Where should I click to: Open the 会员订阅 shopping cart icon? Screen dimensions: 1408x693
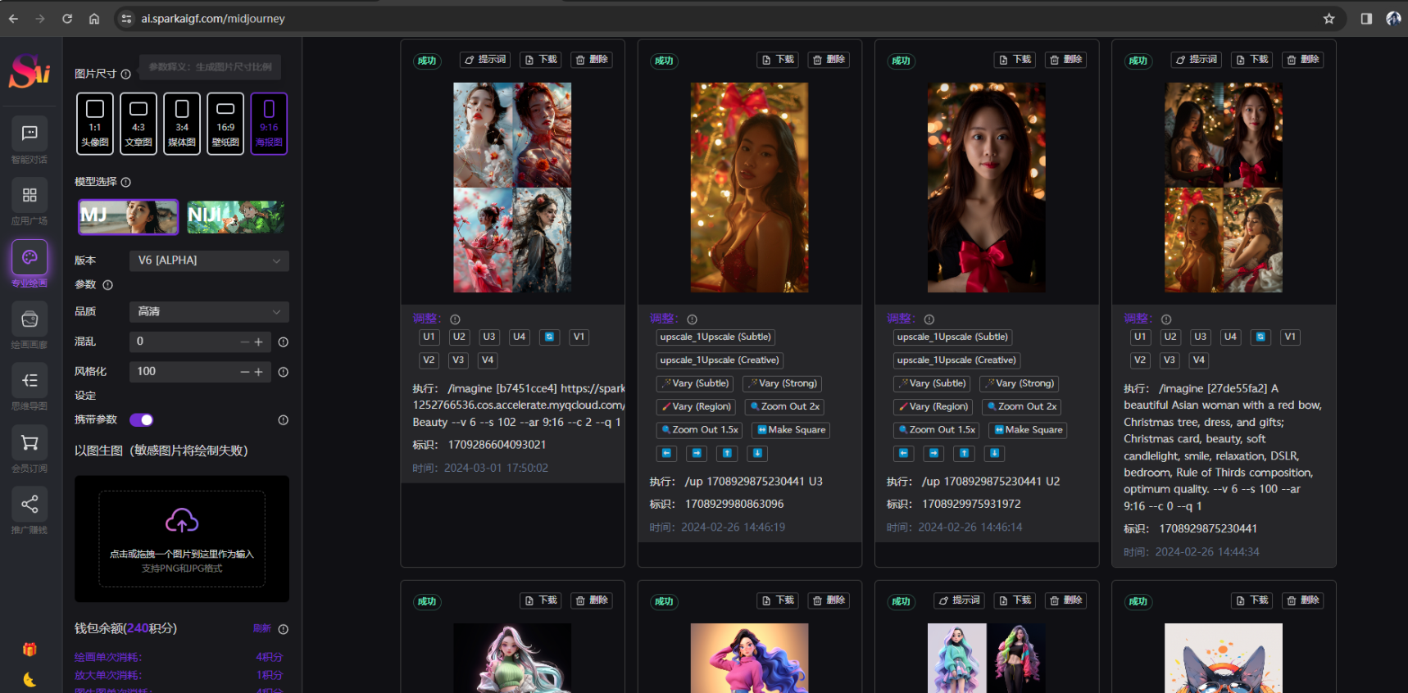coord(30,443)
